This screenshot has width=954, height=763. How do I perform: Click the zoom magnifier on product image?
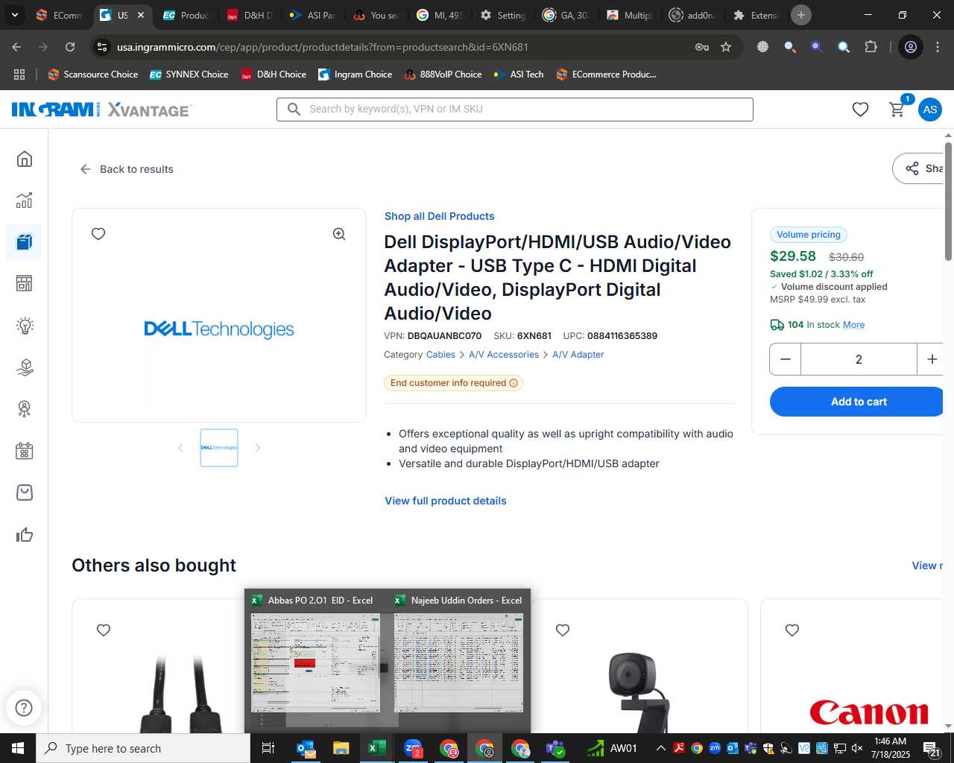[x=339, y=234]
